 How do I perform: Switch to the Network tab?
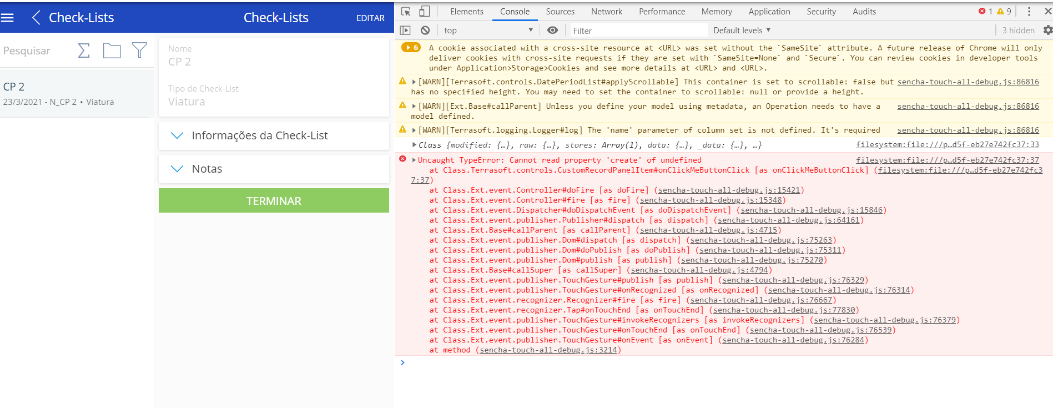[607, 11]
